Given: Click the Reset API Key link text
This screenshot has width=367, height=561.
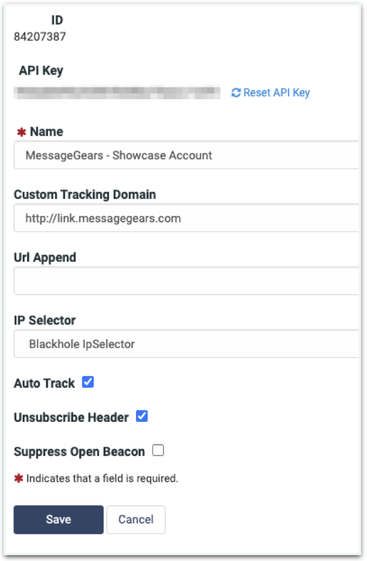Looking at the screenshot, I should 277,93.
